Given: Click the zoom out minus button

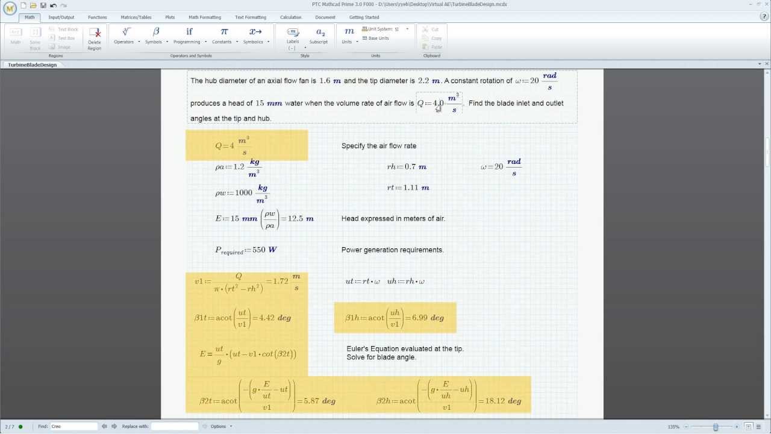Looking at the screenshot, I should [x=687, y=427].
